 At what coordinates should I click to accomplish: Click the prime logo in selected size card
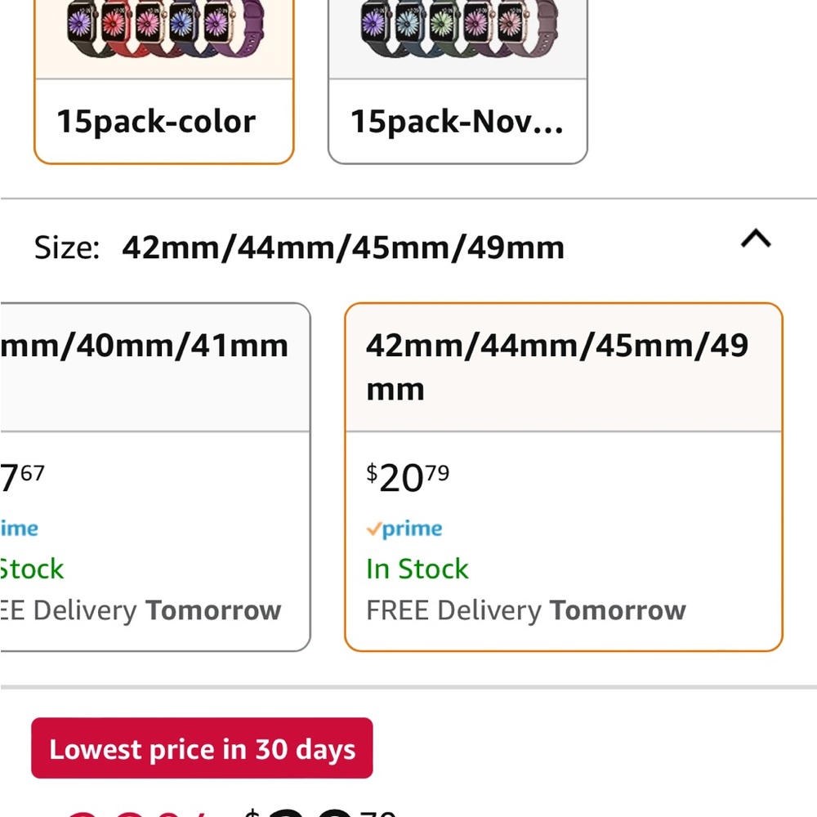pos(404,529)
